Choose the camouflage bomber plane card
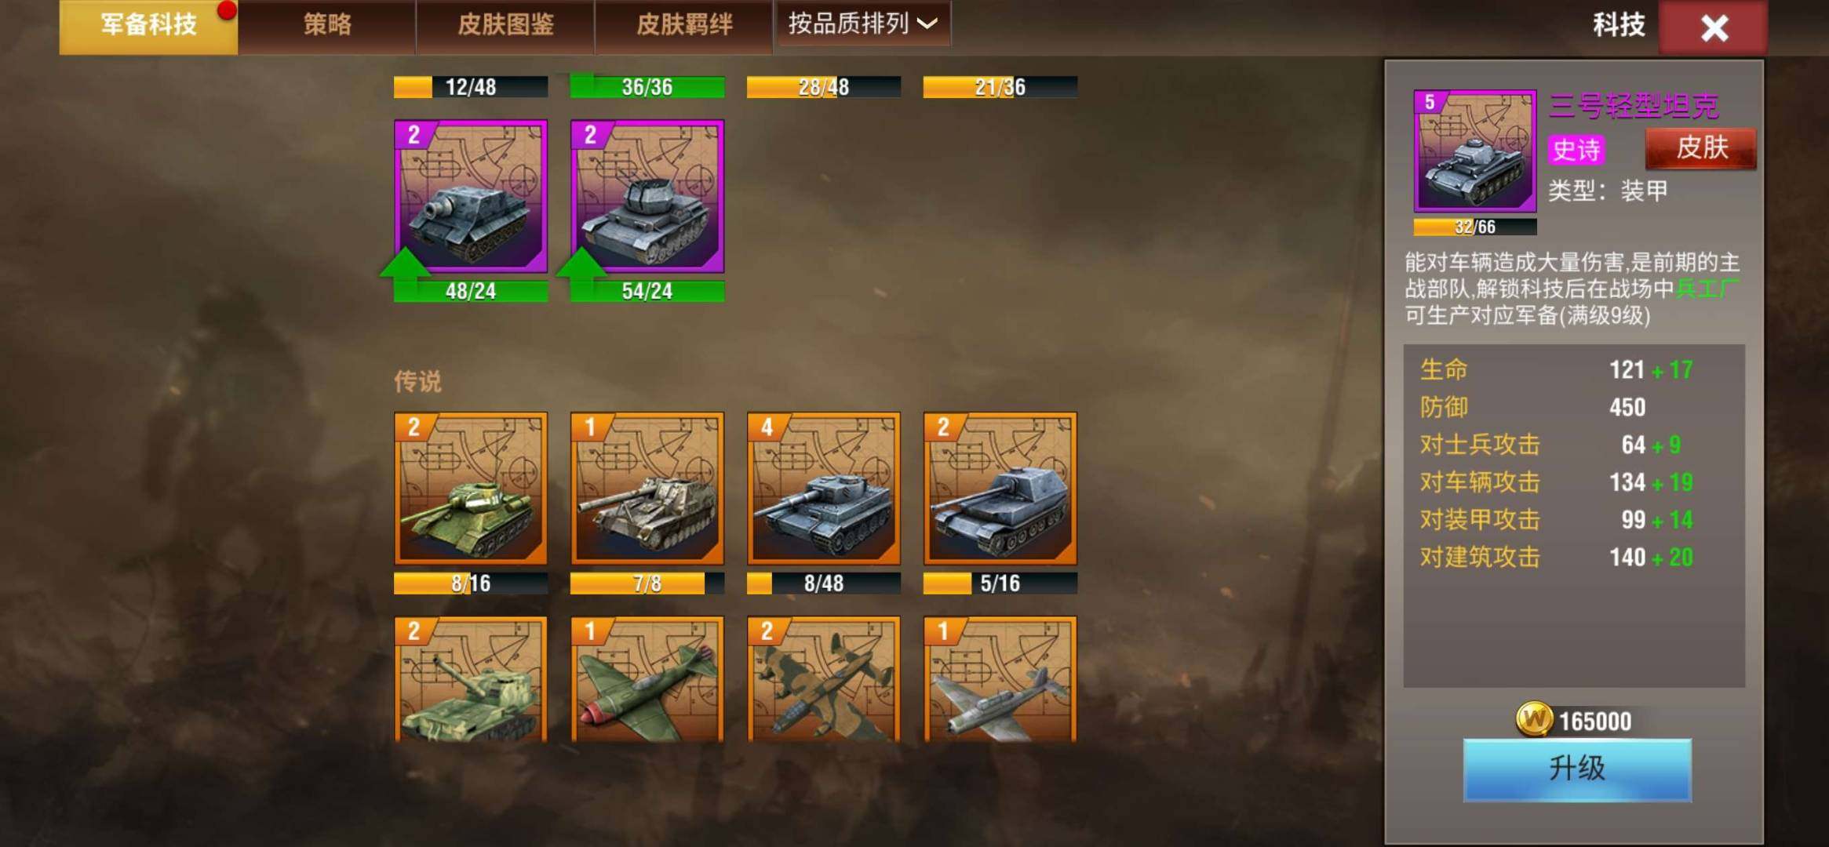 (824, 679)
